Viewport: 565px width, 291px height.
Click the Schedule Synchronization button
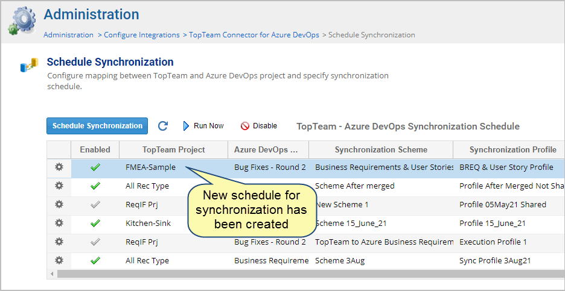pyautogui.click(x=97, y=126)
